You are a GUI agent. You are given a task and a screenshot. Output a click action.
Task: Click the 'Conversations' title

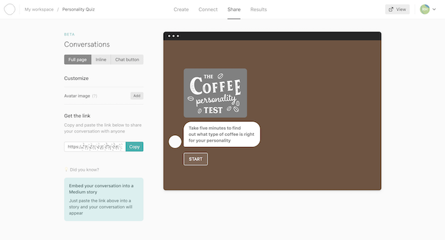tap(87, 44)
